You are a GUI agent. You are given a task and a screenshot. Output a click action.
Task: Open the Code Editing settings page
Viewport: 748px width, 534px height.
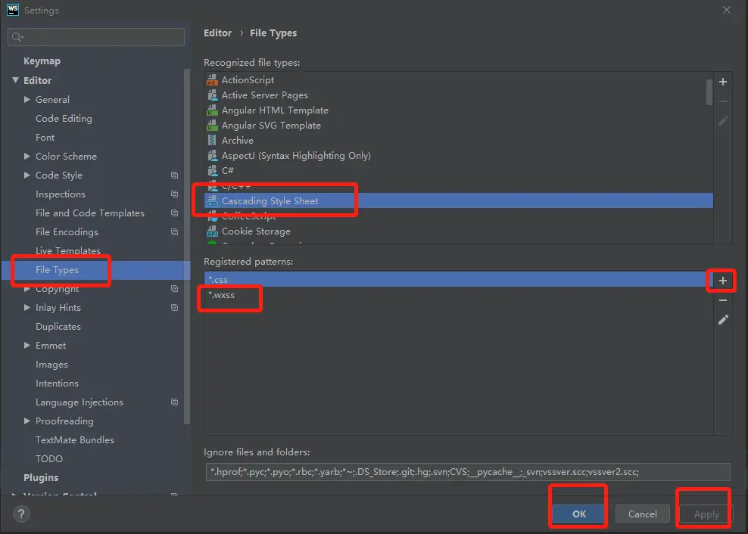(x=64, y=118)
